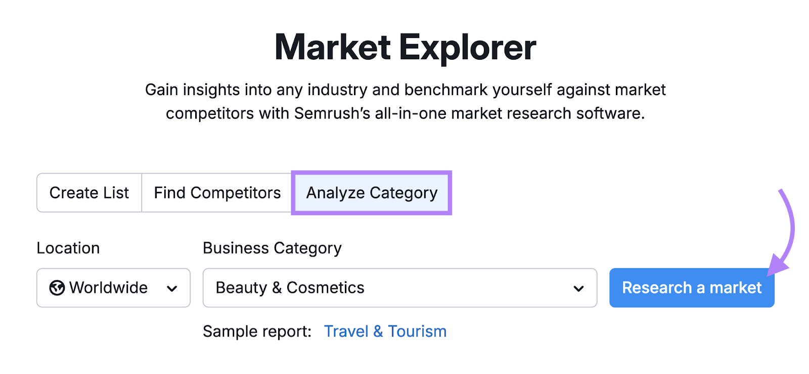Click the globe icon in Location selector
The height and width of the screenshot is (374, 809).
(x=58, y=288)
